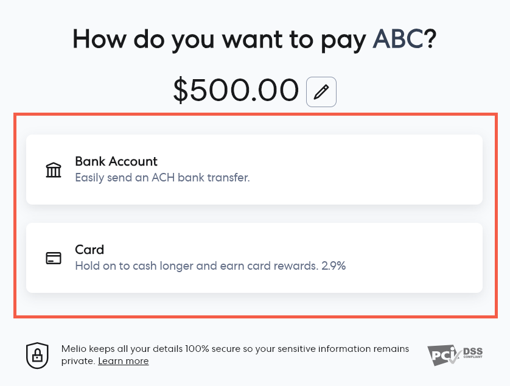Click the PCI DSS compliant badge
Viewport: 510px width, 386px height.
click(x=456, y=354)
